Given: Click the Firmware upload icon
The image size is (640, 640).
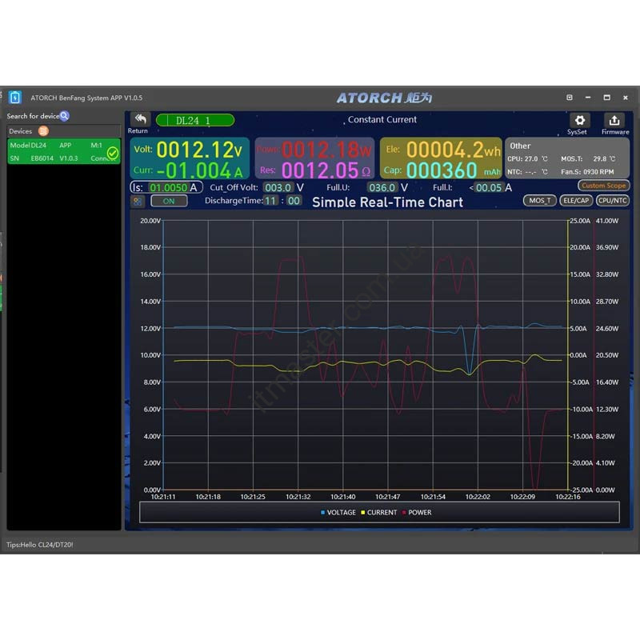Looking at the screenshot, I should pyautogui.click(x=614, y=120).
